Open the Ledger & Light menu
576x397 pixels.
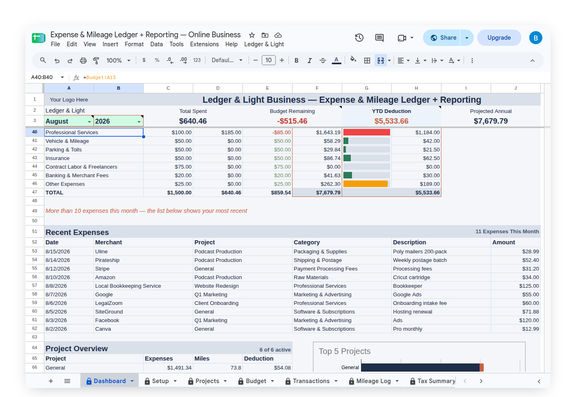tap(264, 44)
